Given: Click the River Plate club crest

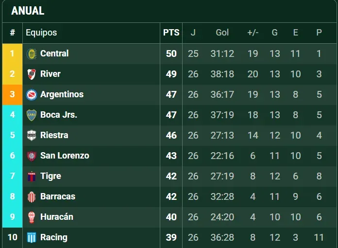Looking at the screenshot, I should [32, 74].
